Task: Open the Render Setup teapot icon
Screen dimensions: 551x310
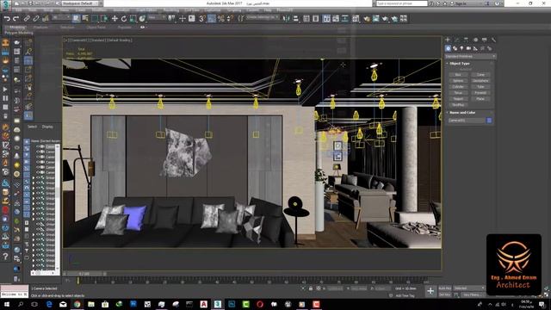Action: tap(367, 19)
